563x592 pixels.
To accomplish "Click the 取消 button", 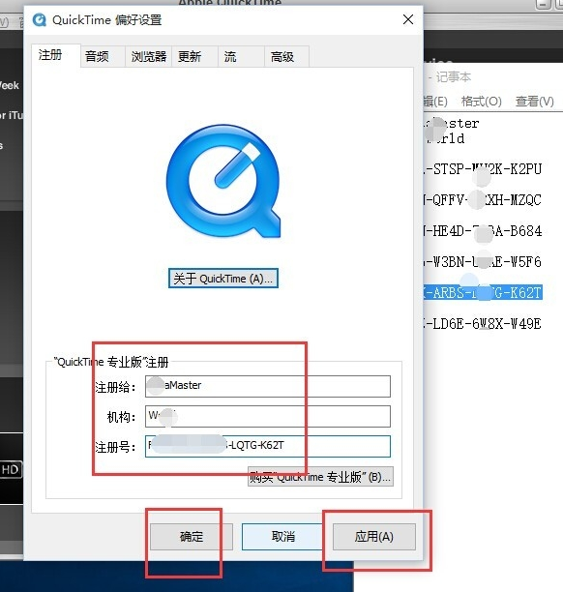I will pyautogui.click(x=282, y=537).
